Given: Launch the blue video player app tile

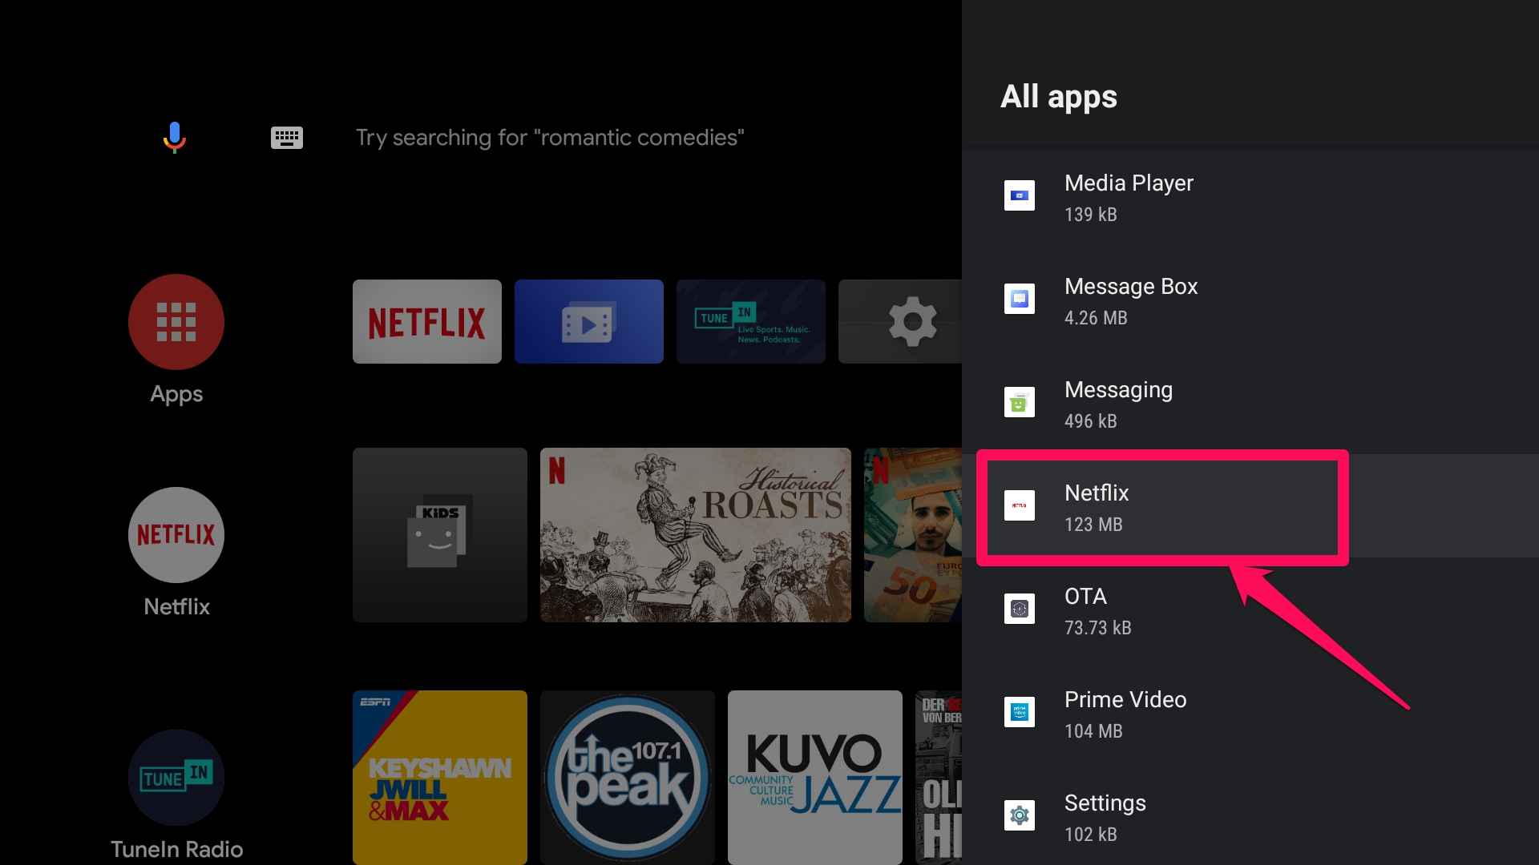Looking at the screenshot, I should coord(589,321).
